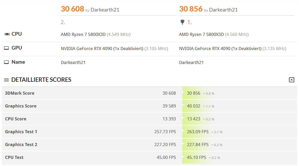Click the CPU row label
The height and width of the screenshot is (166, 299).
[x=17, y=34]
